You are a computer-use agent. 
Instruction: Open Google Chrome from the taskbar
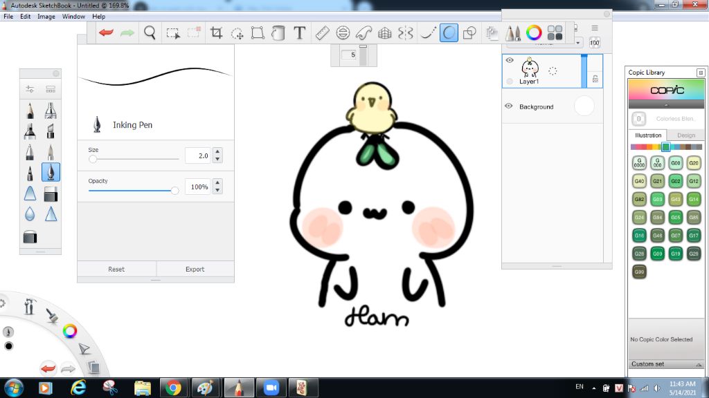point(173,388)
